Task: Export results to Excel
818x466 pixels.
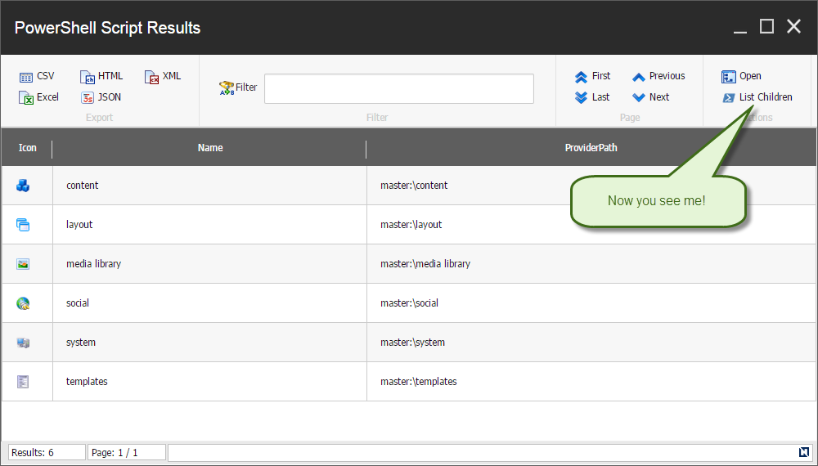Action: [x=38, y=97]
